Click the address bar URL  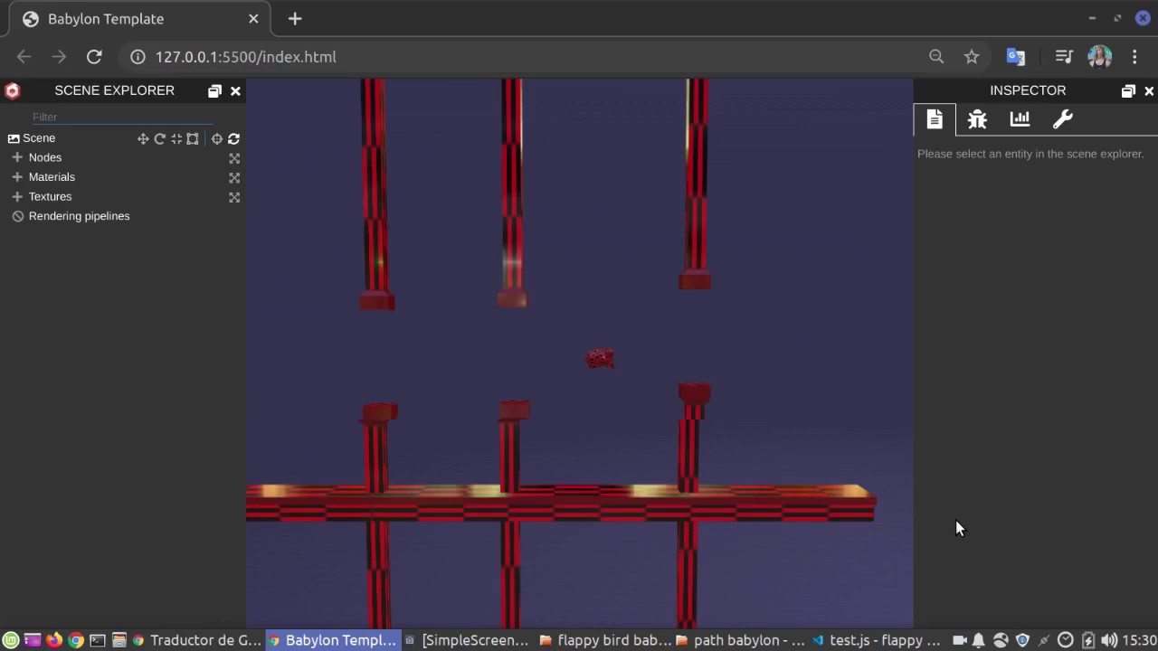pos(246,57)
